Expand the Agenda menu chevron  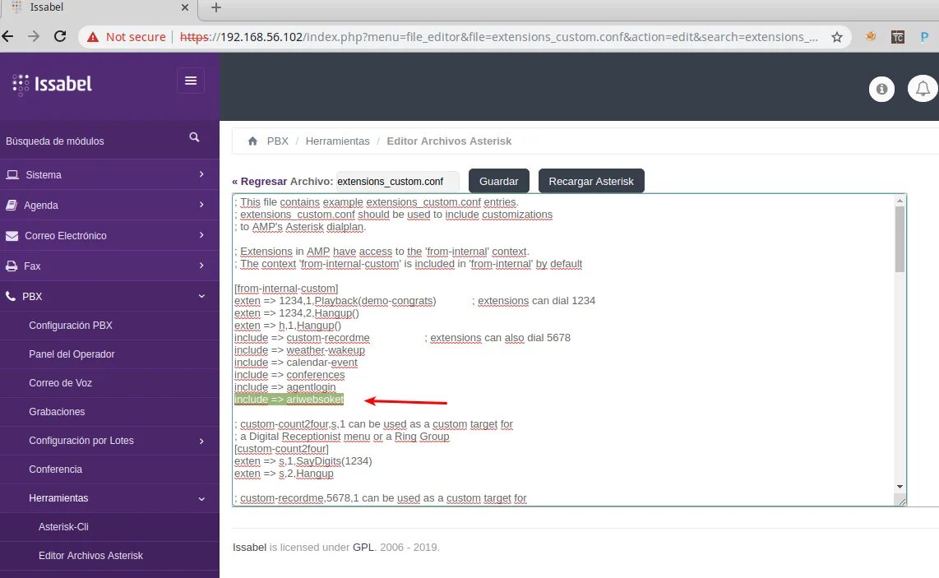201,205
